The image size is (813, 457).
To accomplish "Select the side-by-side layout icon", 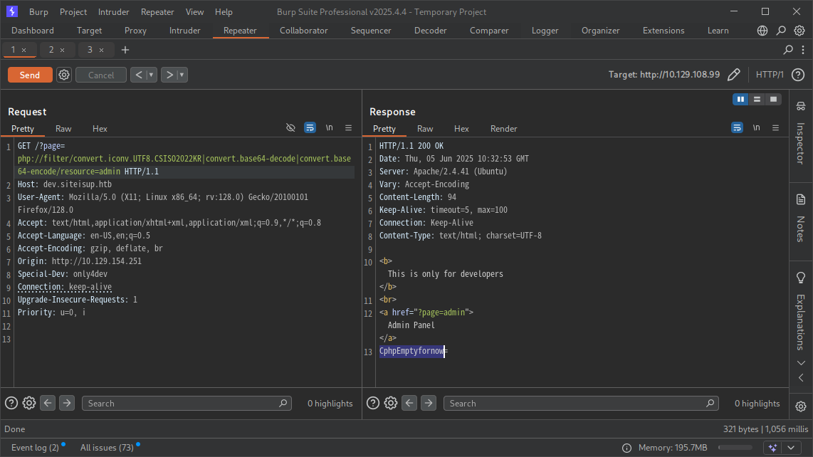I will point(741,99).
